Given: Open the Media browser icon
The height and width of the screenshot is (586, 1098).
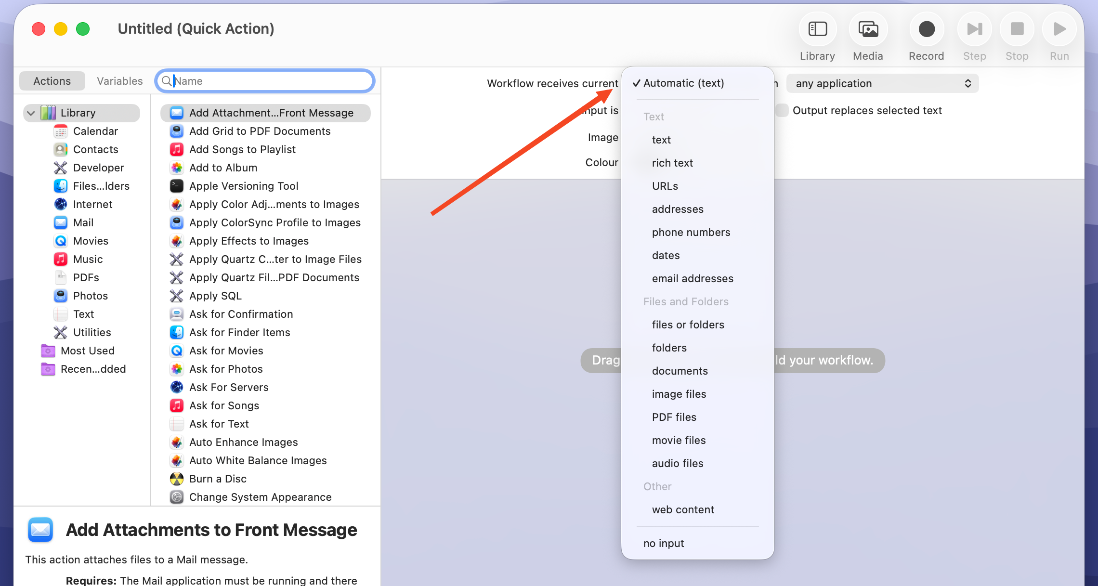Looking at the screenshot, I should 868,30.
